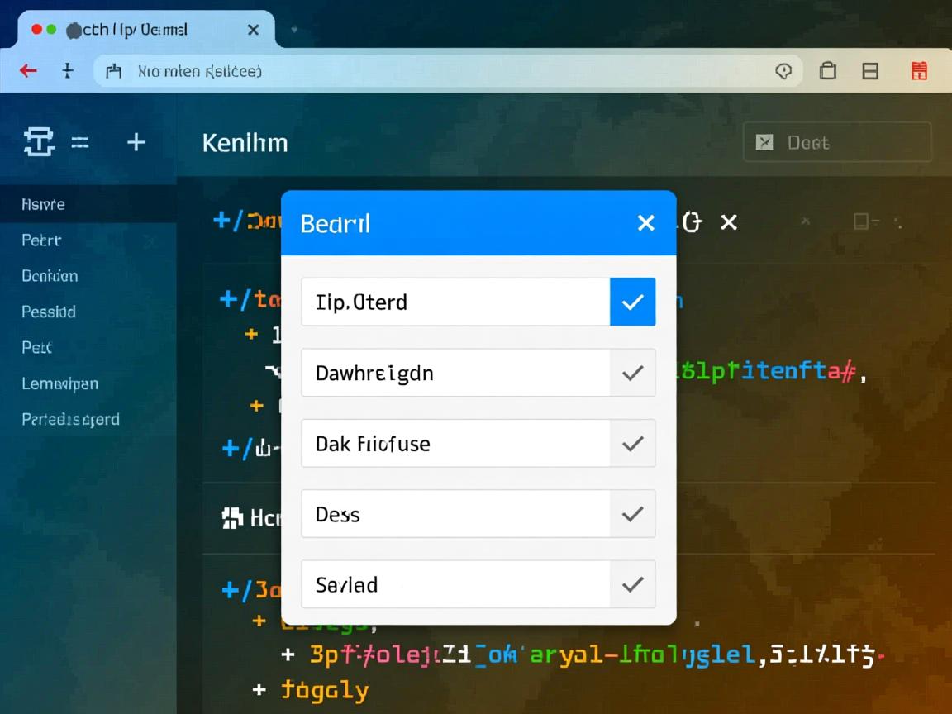
Task: Open the Hsmre sidebar item
Action: 43,204
